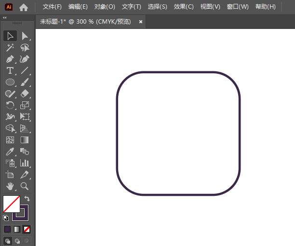Select the Direct Selection tool
The height and width of the screenshot is (246, 295).
pyautogui.click(x=25, y=36)
